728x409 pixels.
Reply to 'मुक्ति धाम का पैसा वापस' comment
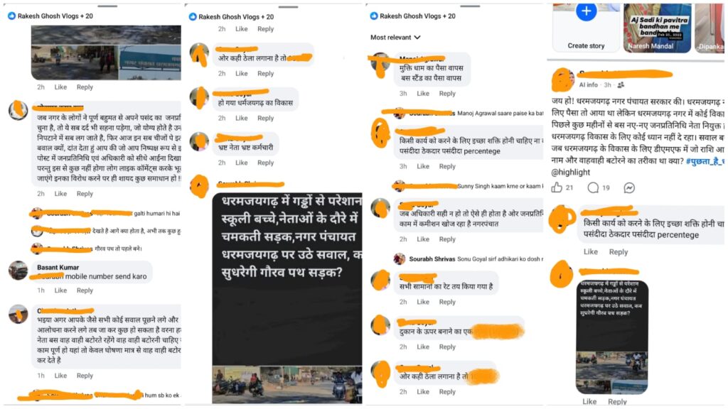tap(447, 93)
